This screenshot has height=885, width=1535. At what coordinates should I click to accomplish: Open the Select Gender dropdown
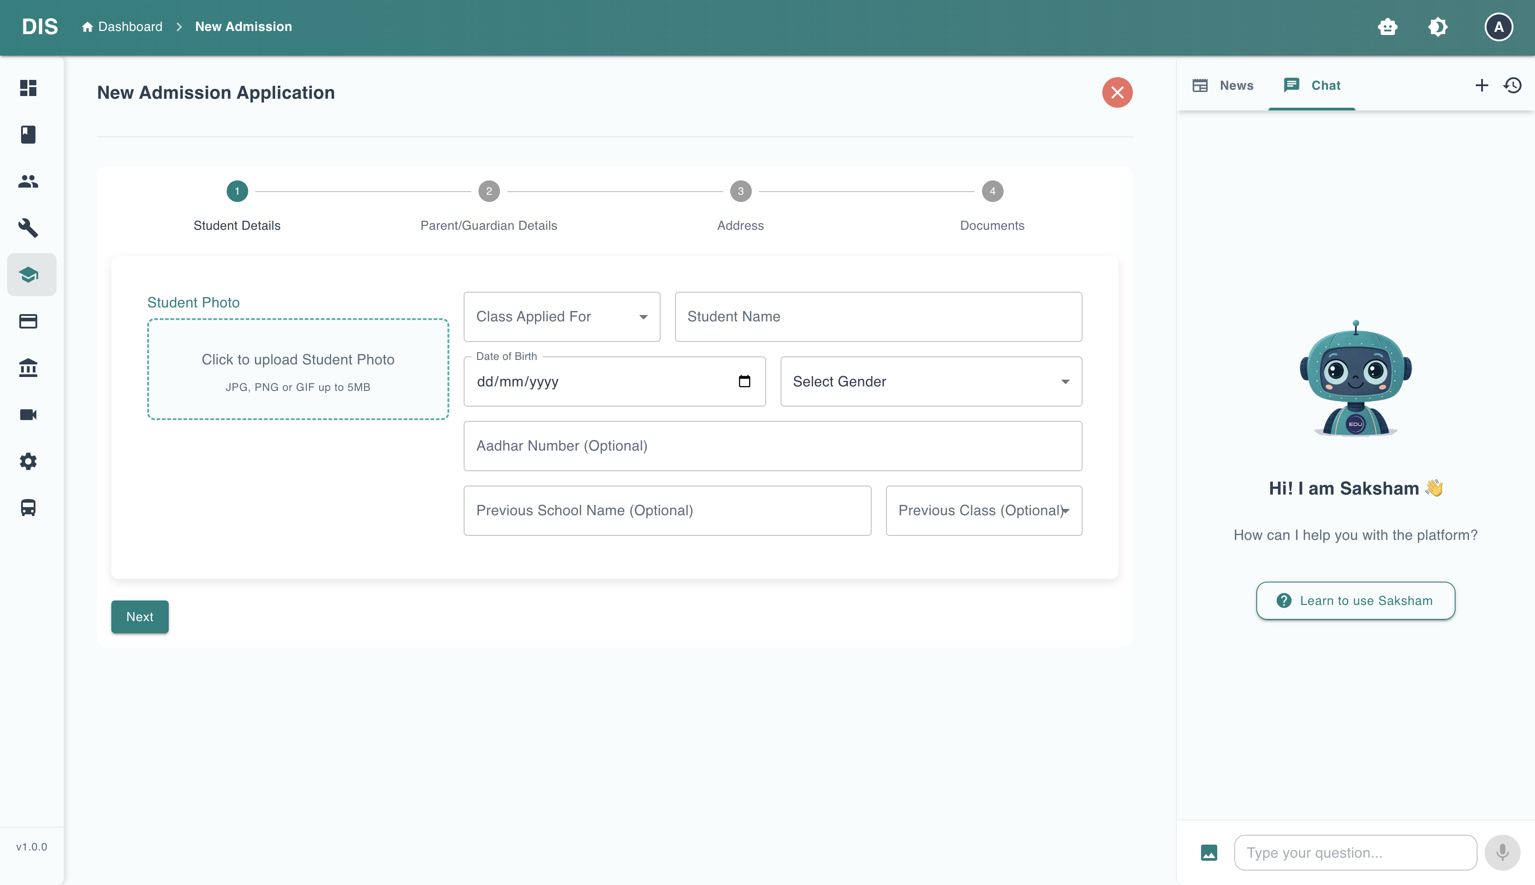pyautogui.click(x=930, y=381)
